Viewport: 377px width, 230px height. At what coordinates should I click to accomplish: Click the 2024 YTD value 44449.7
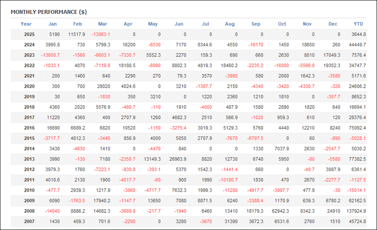(357, 45)
